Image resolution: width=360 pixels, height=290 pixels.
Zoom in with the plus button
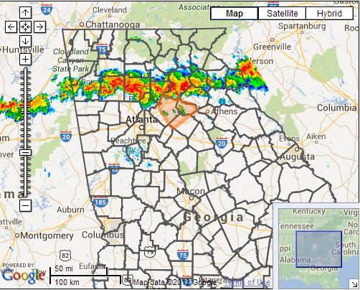25,59
